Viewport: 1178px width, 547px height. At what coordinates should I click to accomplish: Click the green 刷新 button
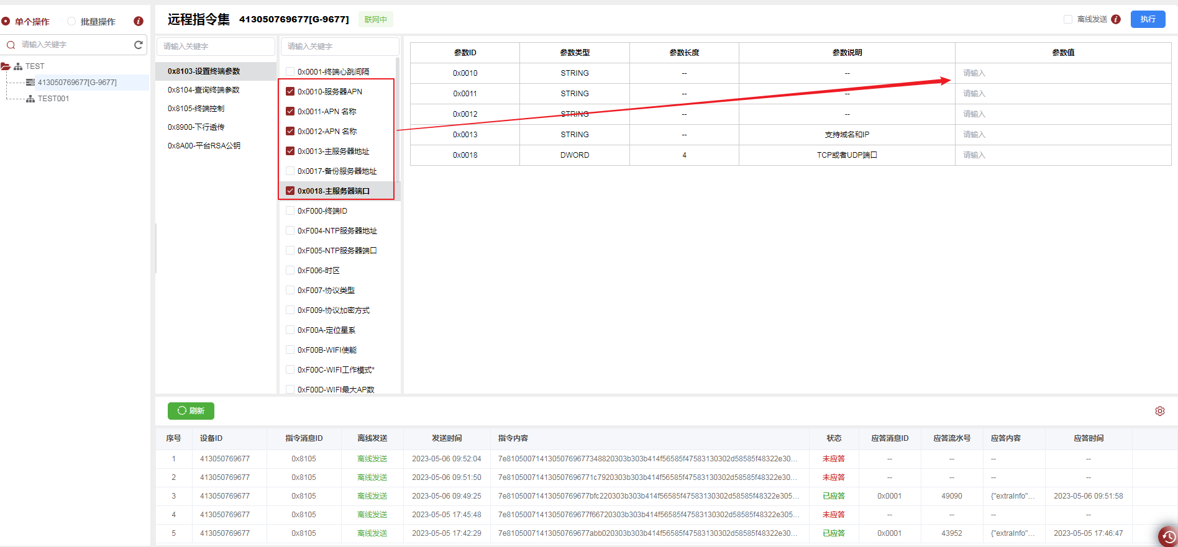(x=191, y=411)
